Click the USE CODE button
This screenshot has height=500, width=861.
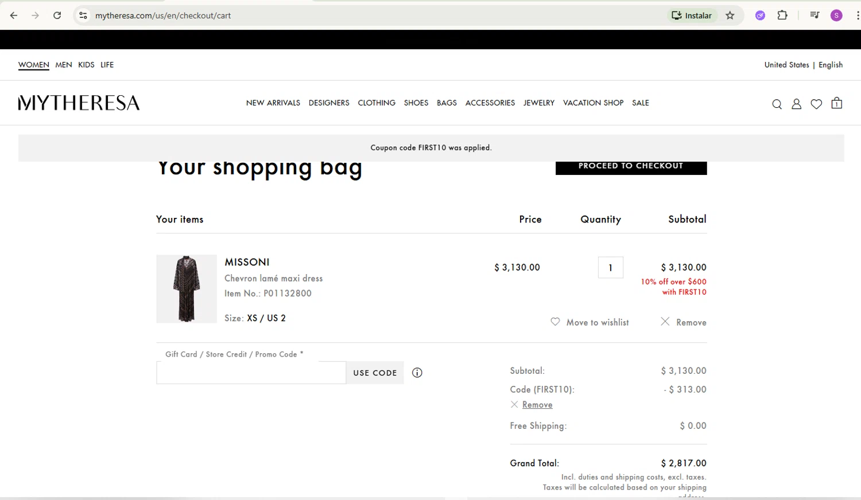tap(375, 373)
